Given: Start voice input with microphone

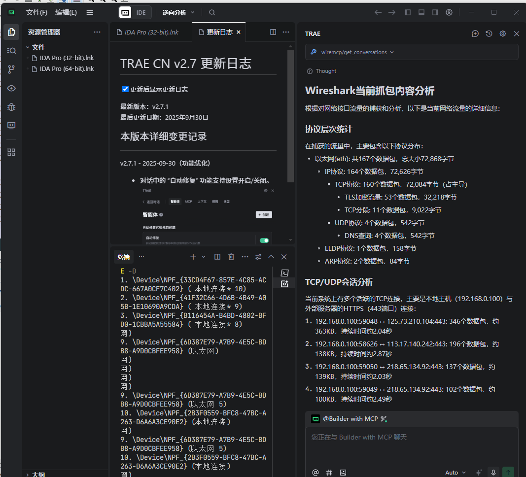Looking at the screenshot, I should pyautogui.click(x=493, y=472).
